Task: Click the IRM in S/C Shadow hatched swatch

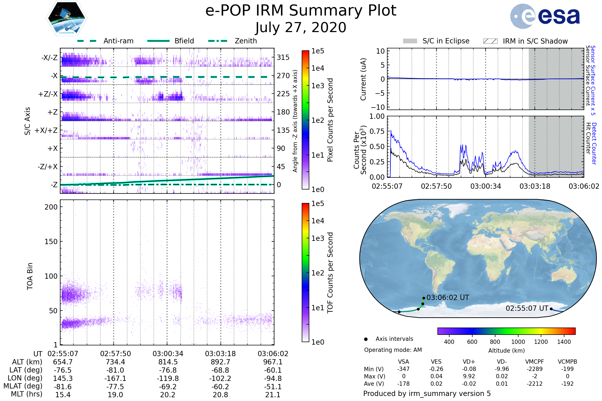Action: (x=490, y=41)
